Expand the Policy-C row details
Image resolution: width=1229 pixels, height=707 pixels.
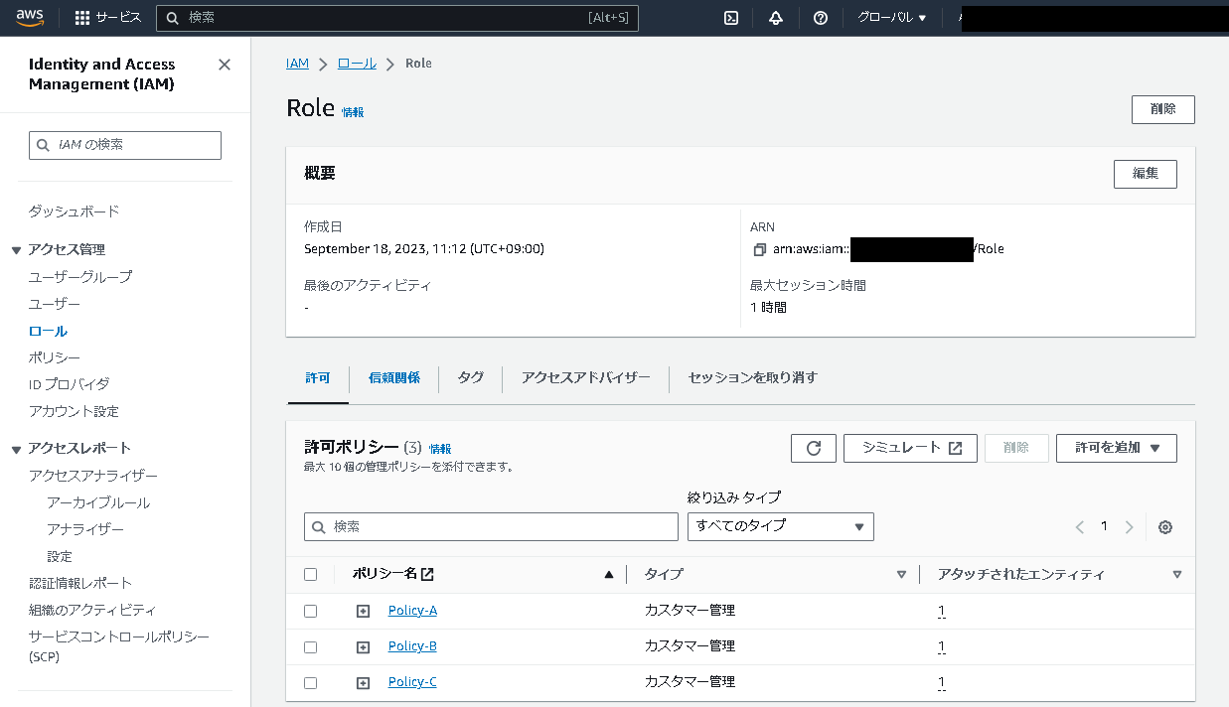tap(363, 683)
